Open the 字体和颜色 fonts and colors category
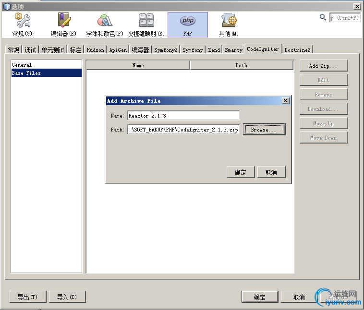This screenshot has width=364, height=310. point(105,24)
